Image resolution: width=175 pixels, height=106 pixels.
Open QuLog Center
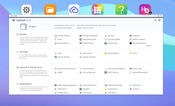111,43
